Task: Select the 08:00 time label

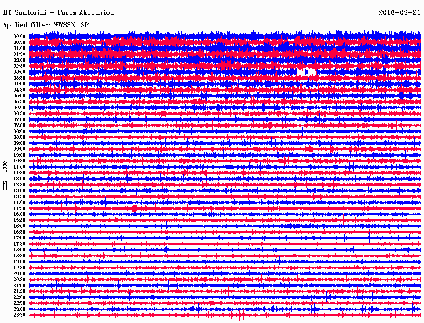Action: (x=19, y=131)
